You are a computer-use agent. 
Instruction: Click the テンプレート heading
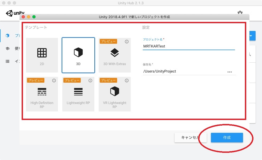[x=36, y=27]
